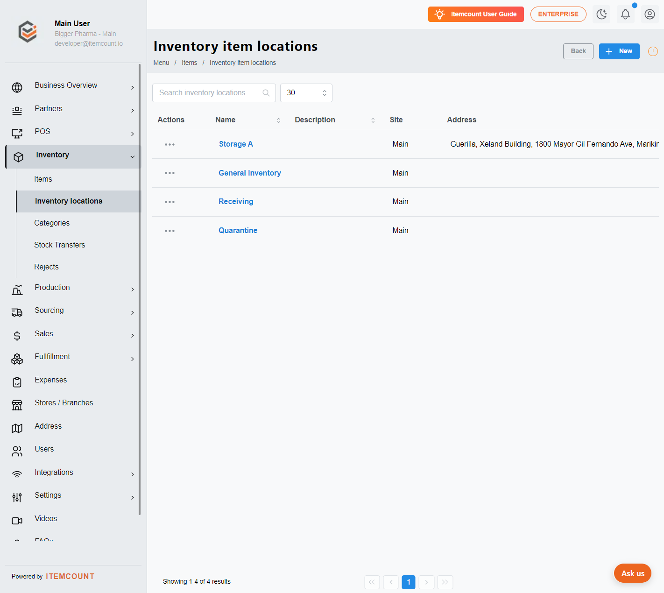Click the Items breadcrumb link

click(x=190, y=63)
